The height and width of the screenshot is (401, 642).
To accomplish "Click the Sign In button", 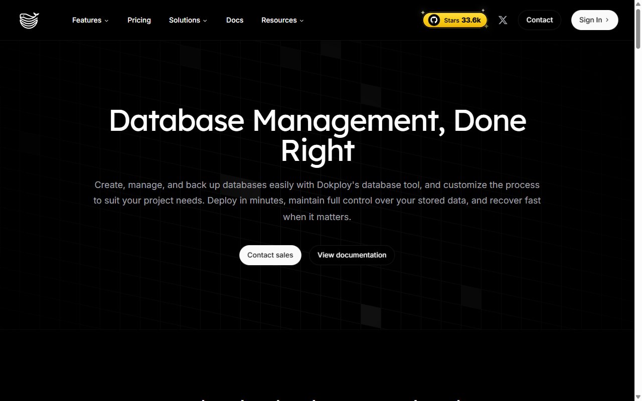I will tap(594, 20).
